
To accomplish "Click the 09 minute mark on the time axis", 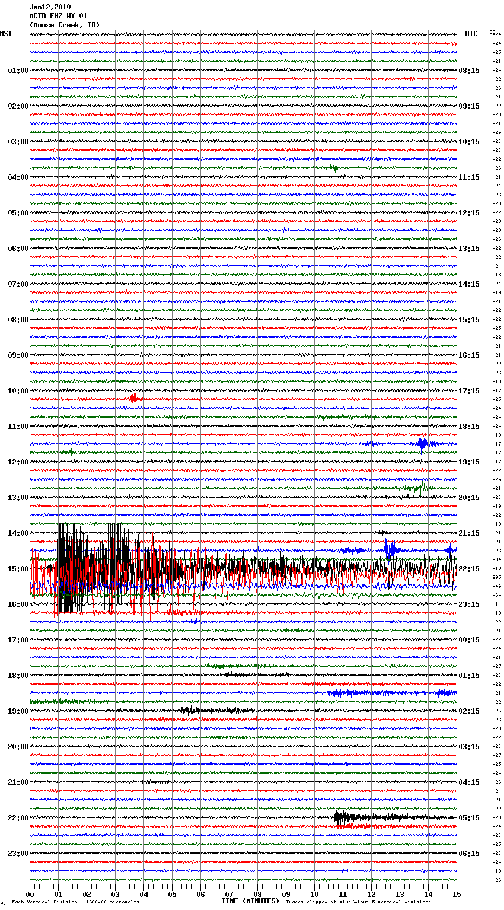I will (286, 894).
